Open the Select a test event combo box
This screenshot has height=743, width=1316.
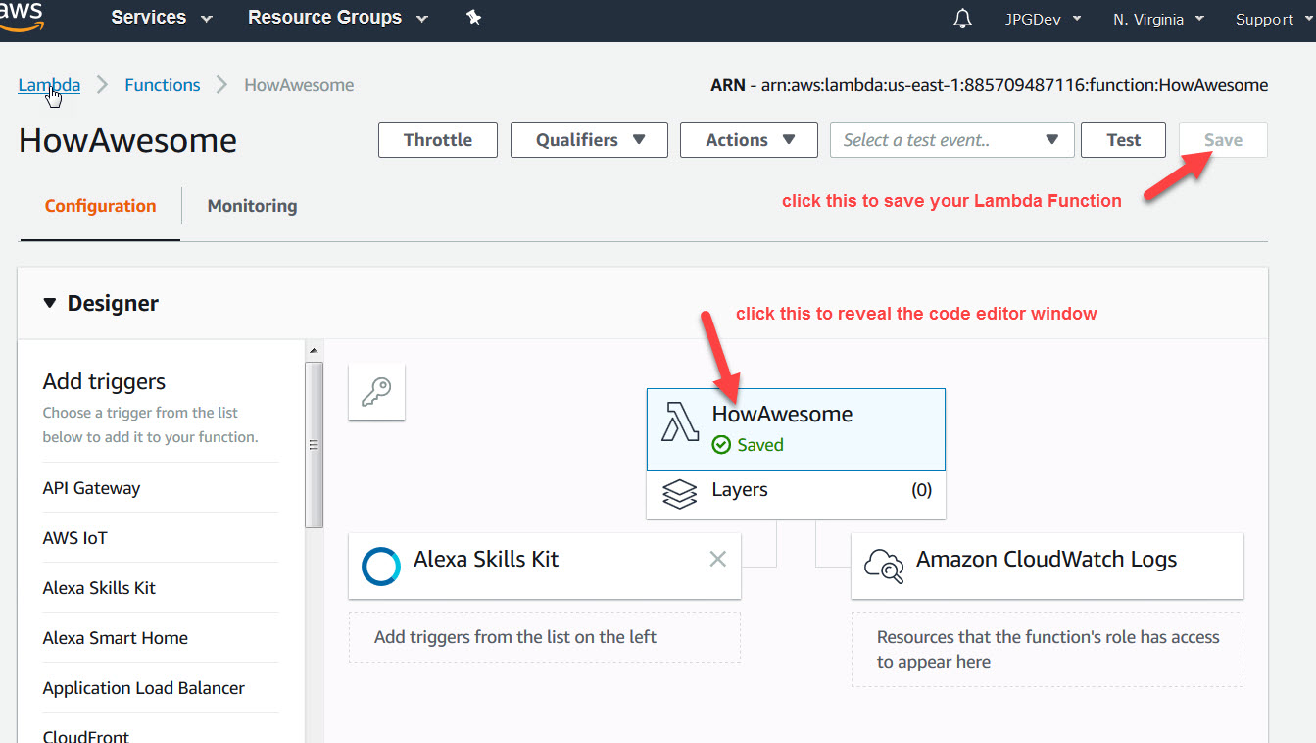coord(951,140)
